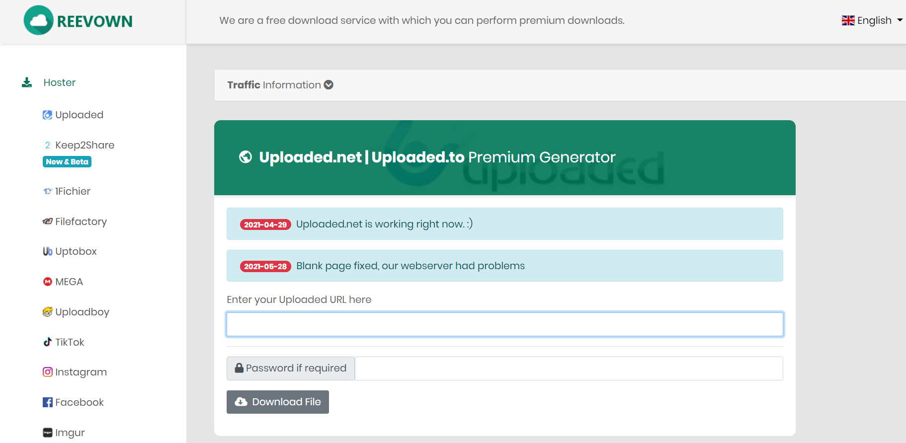Expand the Traffic Information chevron
Screen dimensions: 906x443
(329, 85)
